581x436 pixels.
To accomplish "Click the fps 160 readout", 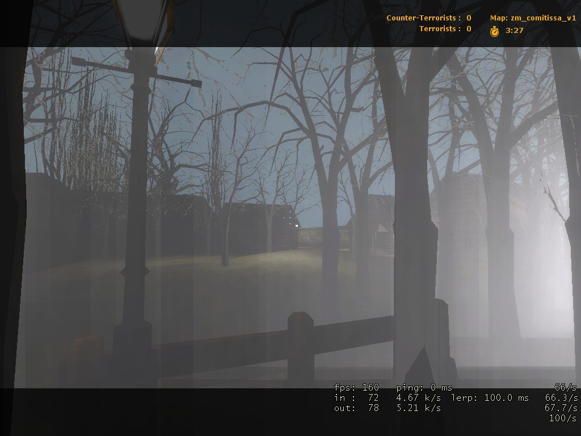I will [x=356, y=387].
